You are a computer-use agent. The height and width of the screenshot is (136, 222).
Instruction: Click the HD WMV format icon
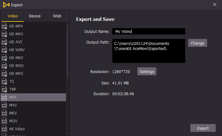(4, 50)
